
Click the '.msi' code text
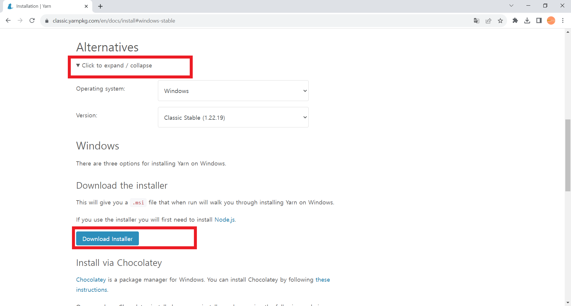pyautogui.click(x=138, y=203)
